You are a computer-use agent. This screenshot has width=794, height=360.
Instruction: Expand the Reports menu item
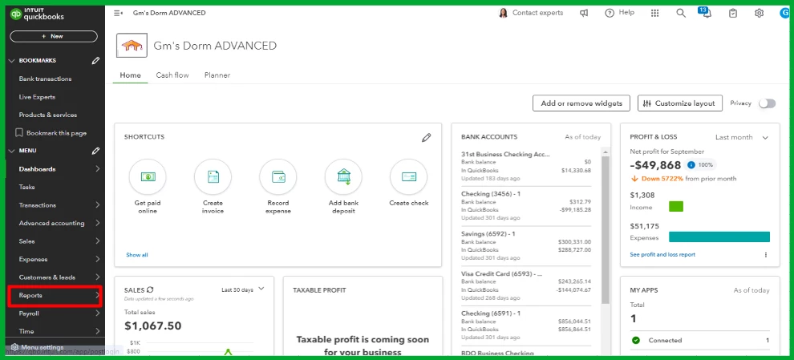coord(55,296)
